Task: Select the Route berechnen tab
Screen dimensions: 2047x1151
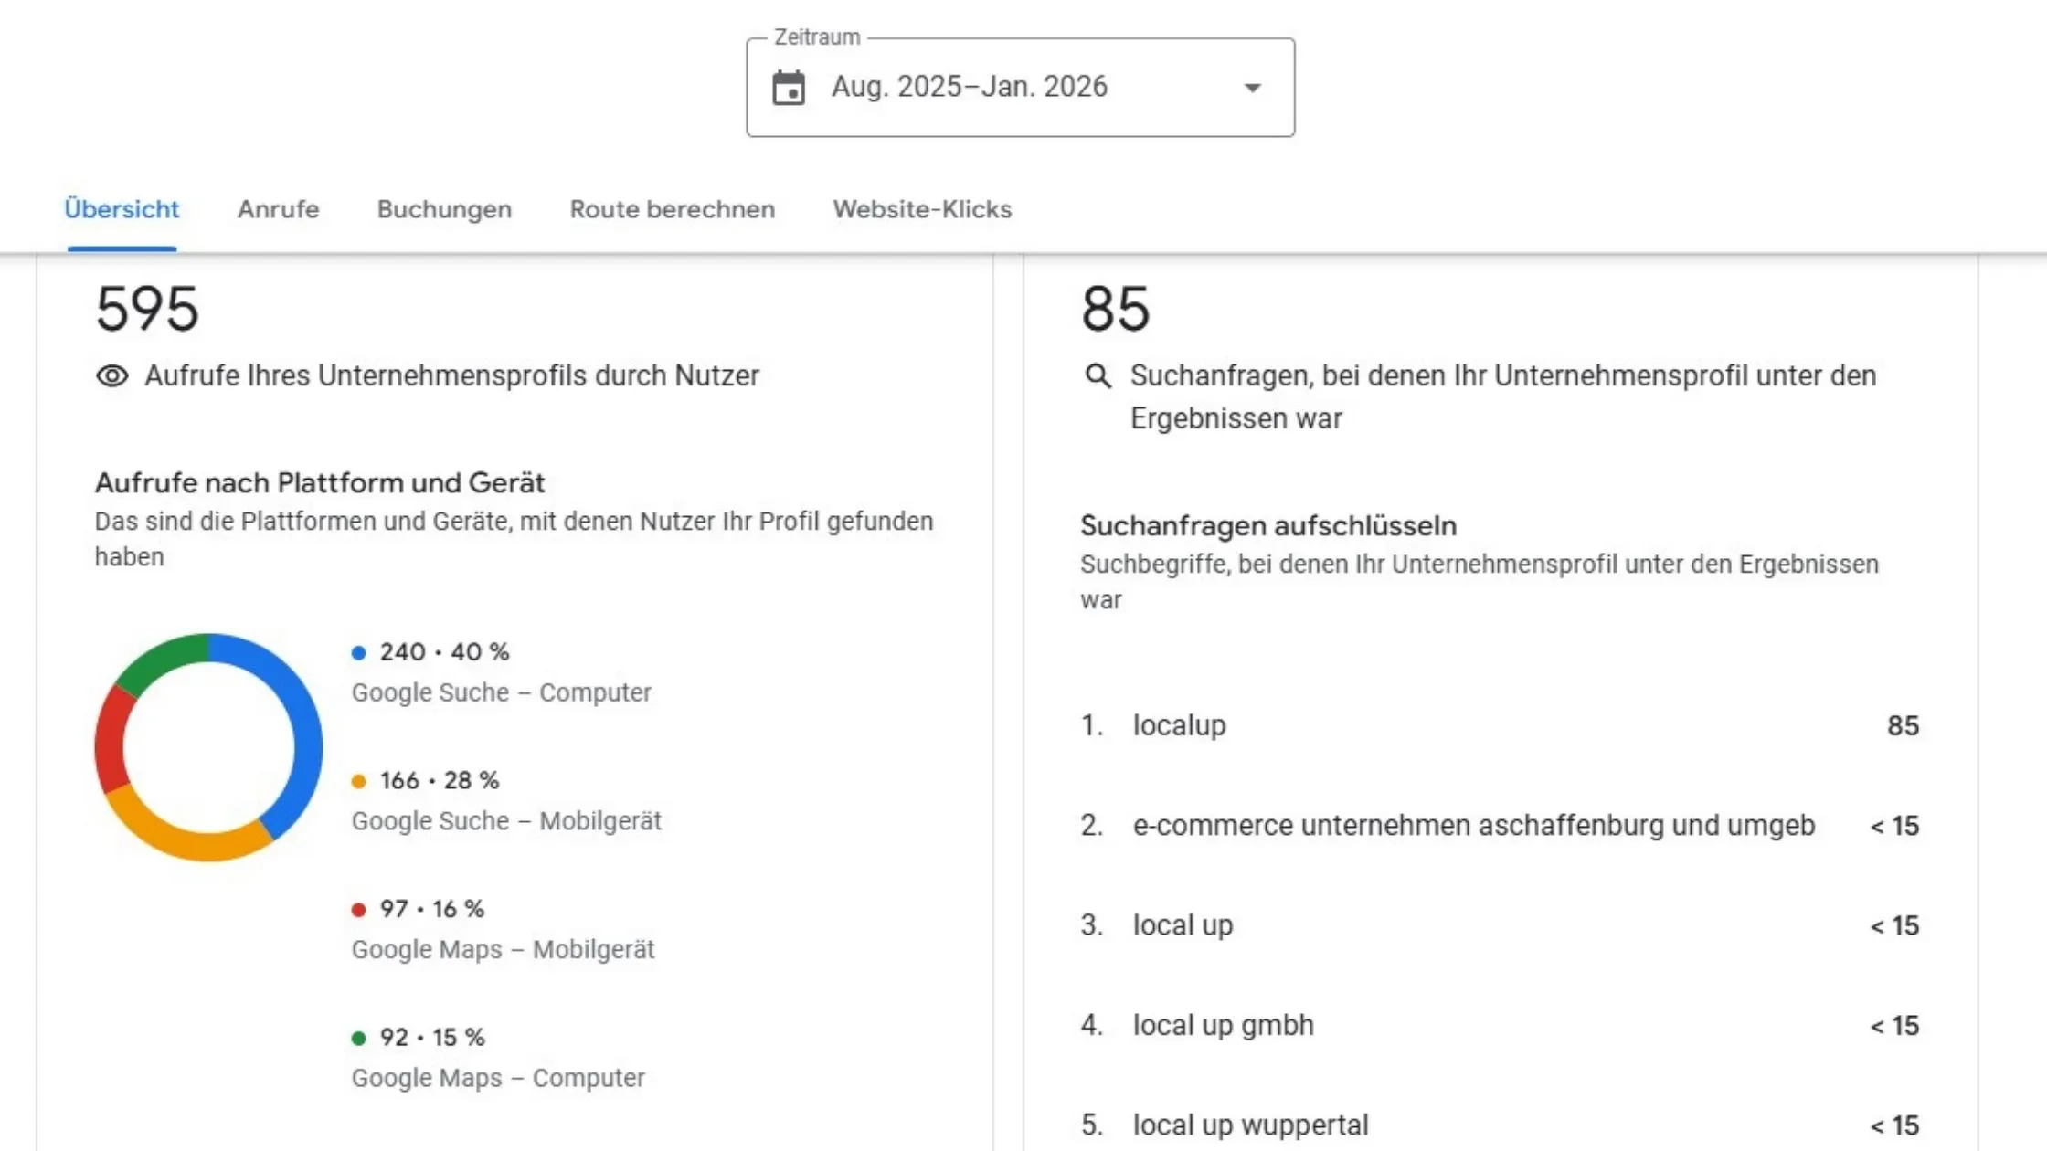Action: pyautogui.click(x=672, y=209)
